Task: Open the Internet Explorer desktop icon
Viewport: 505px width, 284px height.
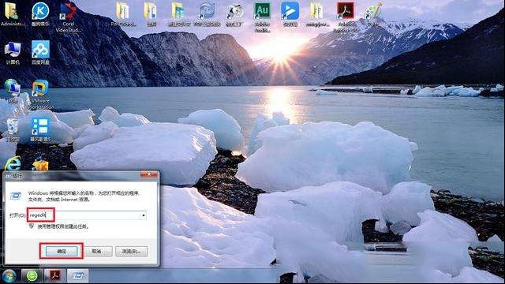Action: (x=13, y=163)
